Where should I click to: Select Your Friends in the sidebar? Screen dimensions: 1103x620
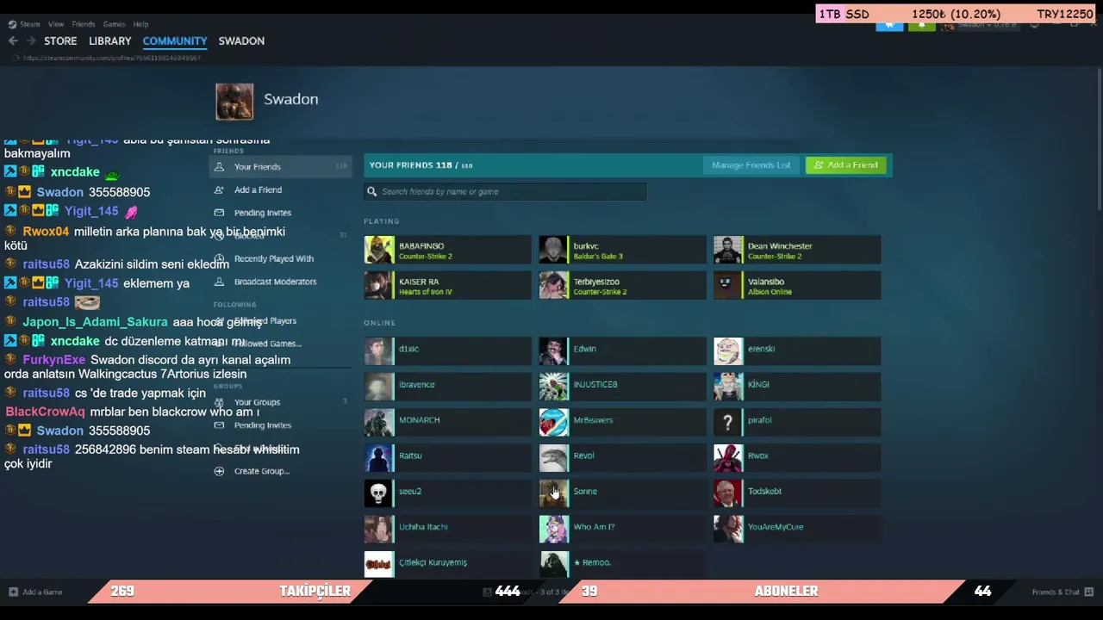pyautogui.click(x=281, y=167)
